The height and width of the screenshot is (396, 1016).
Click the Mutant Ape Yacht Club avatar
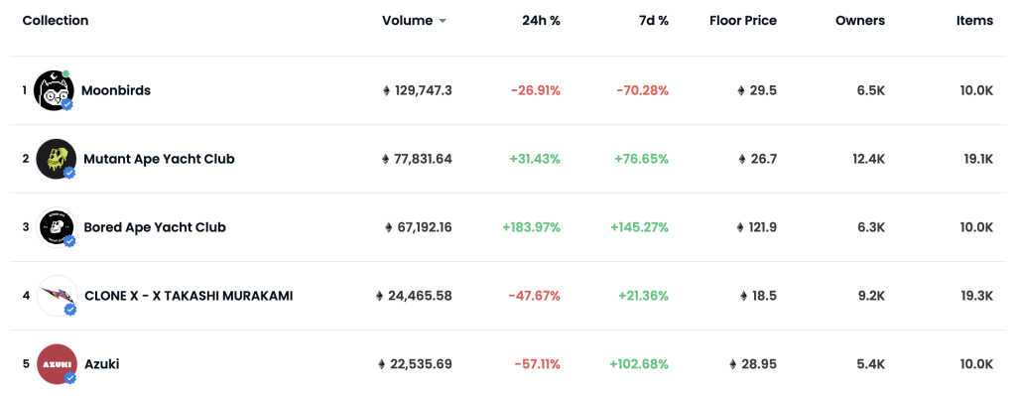pos(57,159)
